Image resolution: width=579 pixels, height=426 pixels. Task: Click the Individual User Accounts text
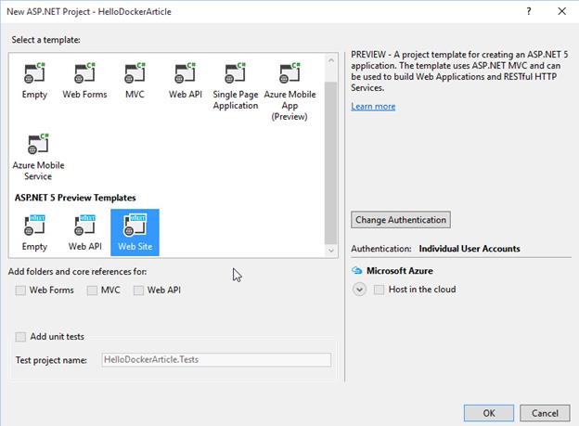[x=470, y=249]
